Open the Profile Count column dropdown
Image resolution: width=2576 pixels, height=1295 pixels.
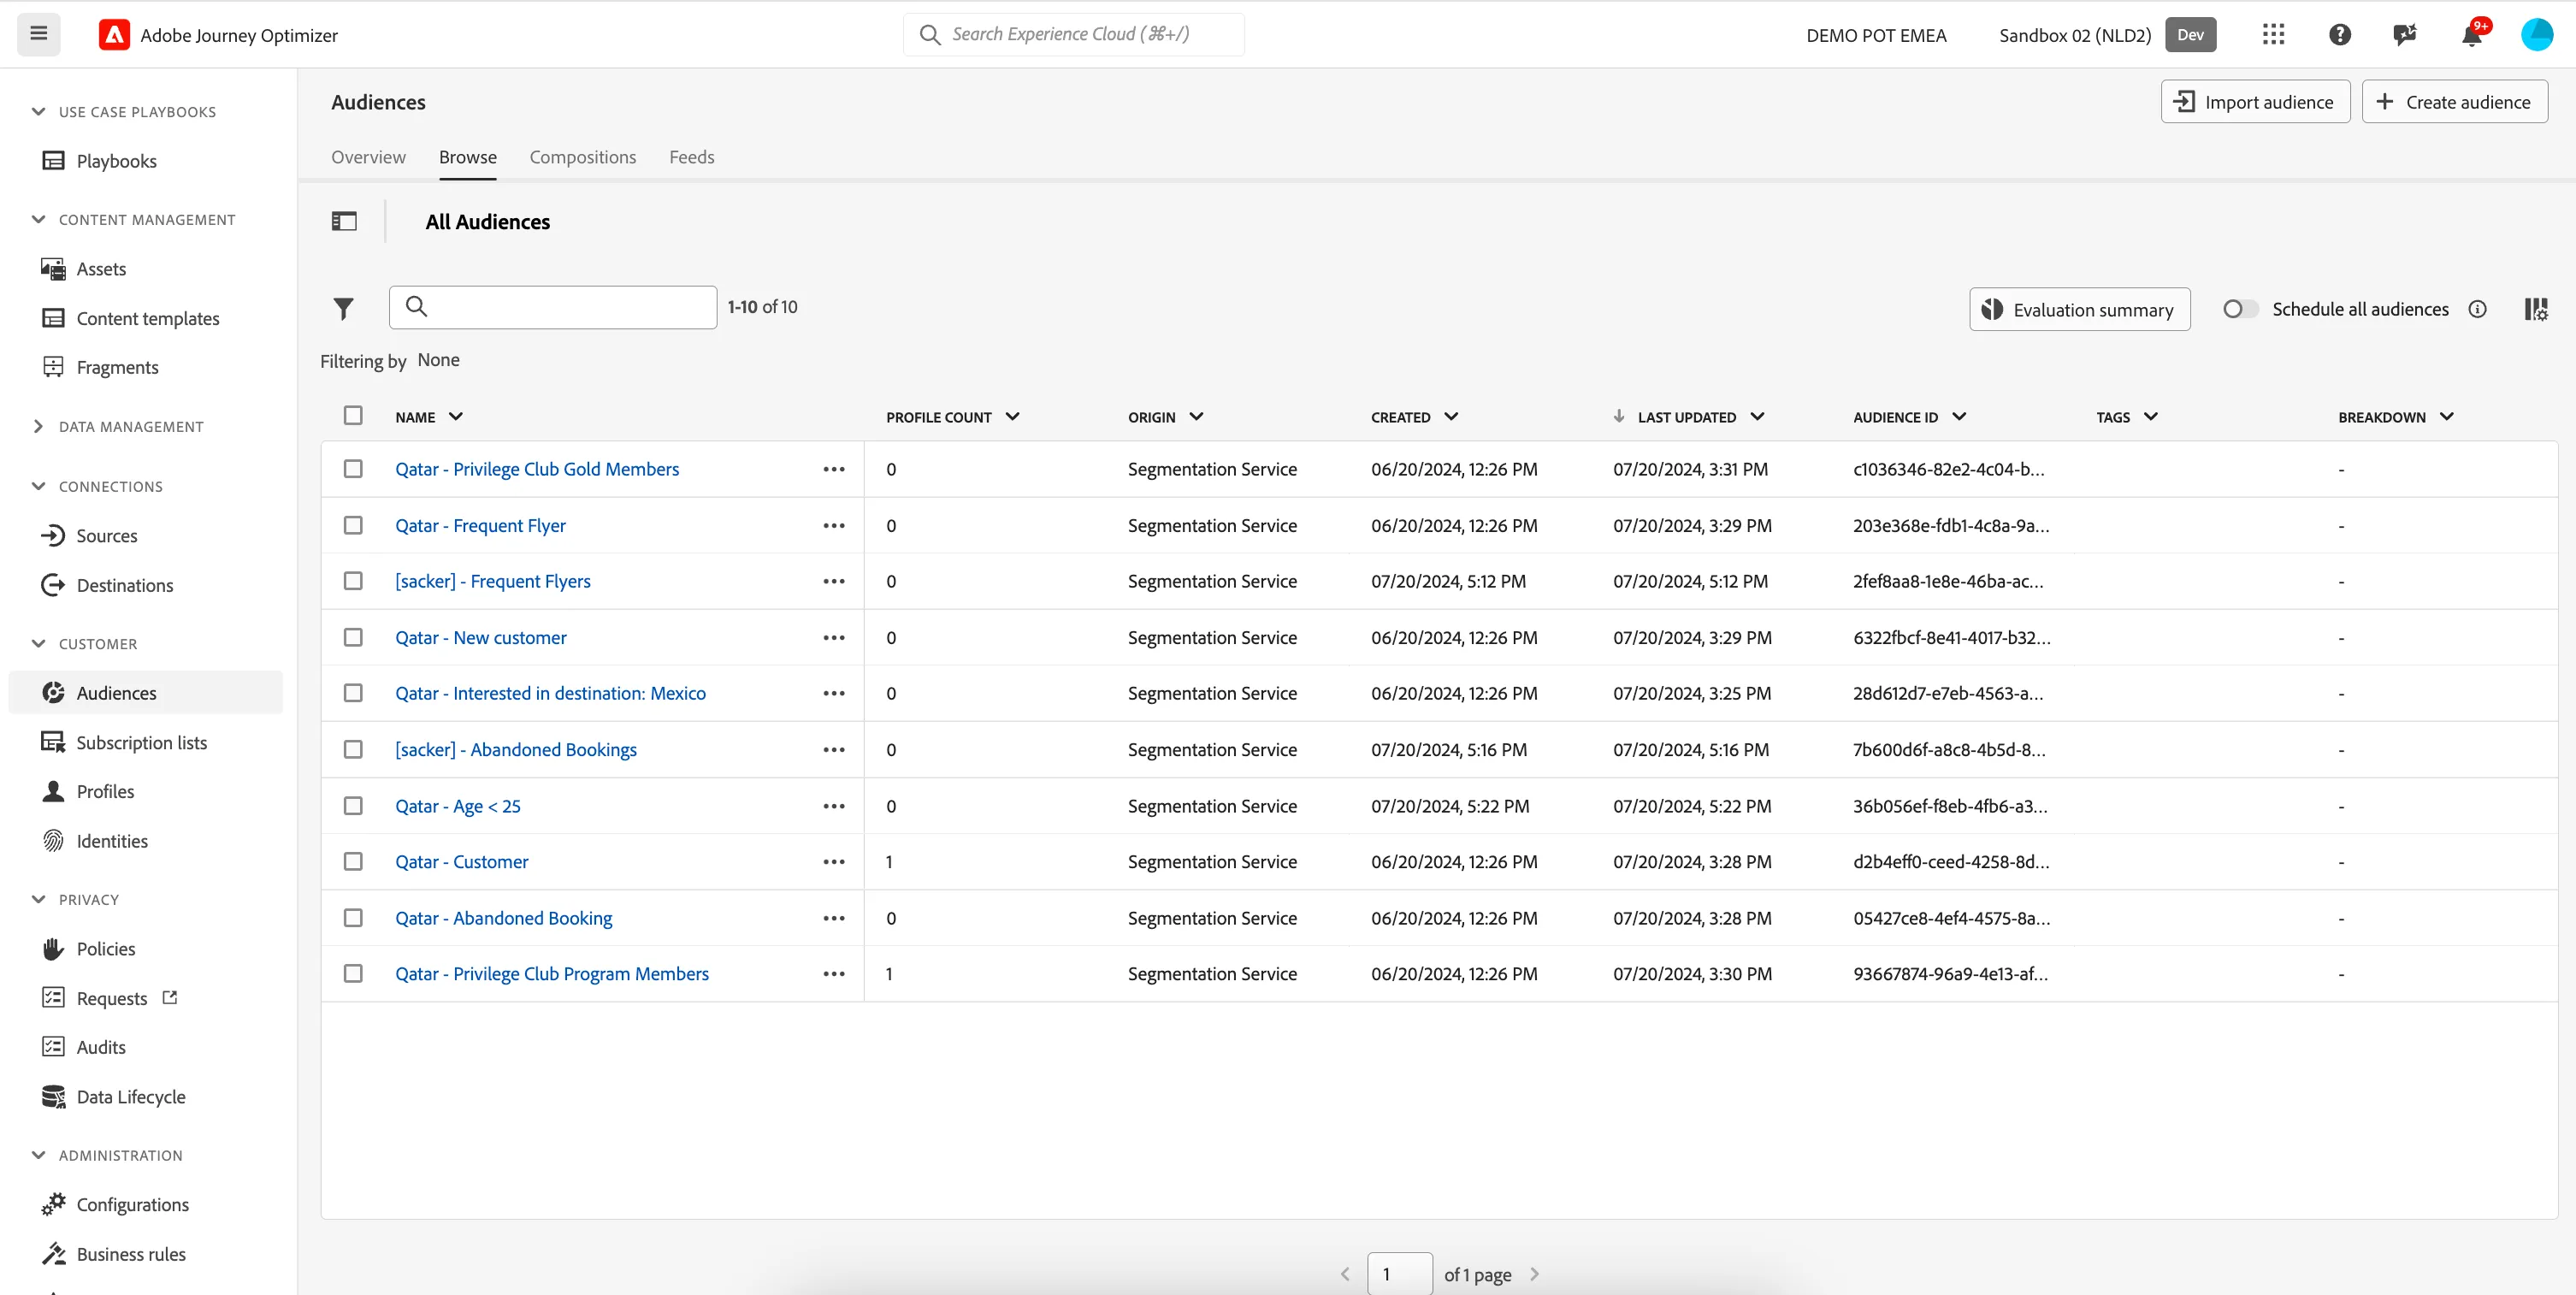click(x=1012, y=416)
